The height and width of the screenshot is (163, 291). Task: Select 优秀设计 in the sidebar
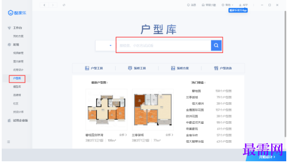(18, 70)
